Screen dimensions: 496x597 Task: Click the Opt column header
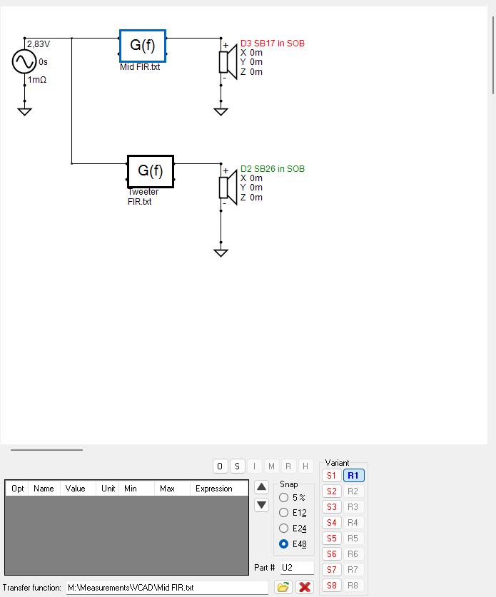[x=17, y=488]
